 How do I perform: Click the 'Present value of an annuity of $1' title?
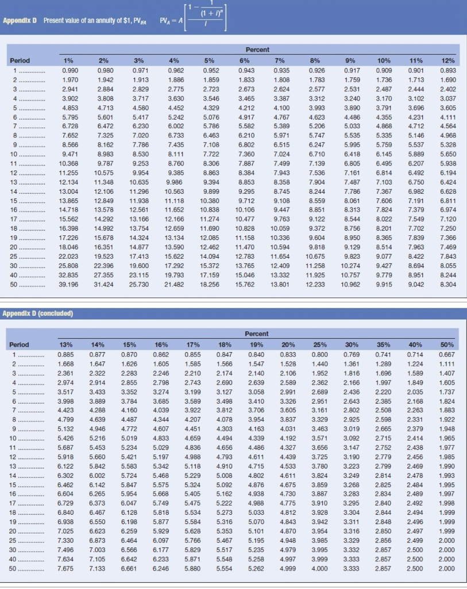[95, 21]
